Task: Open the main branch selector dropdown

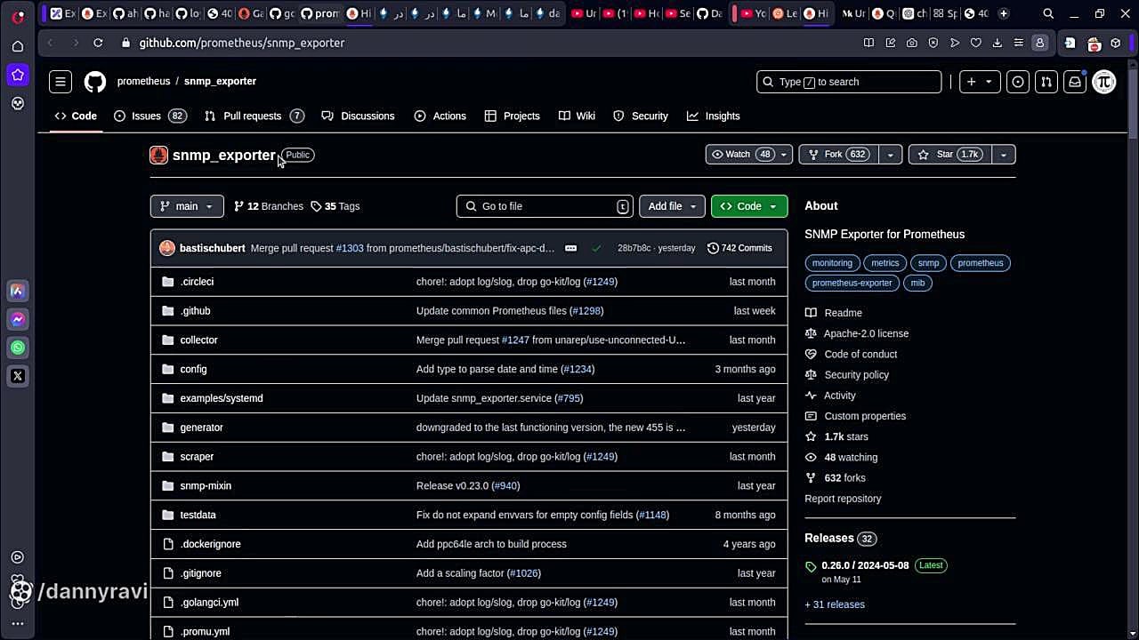Action: (187, 206)
